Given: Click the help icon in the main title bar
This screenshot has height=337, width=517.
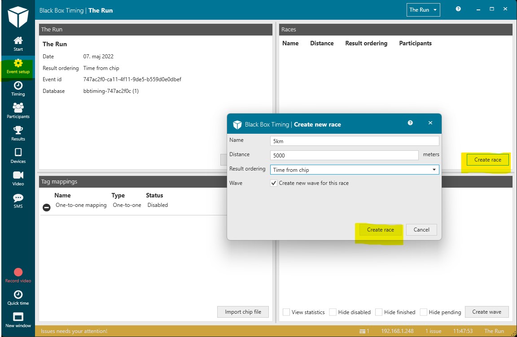Looking at the screenshot, I should [x=458, y=9].
